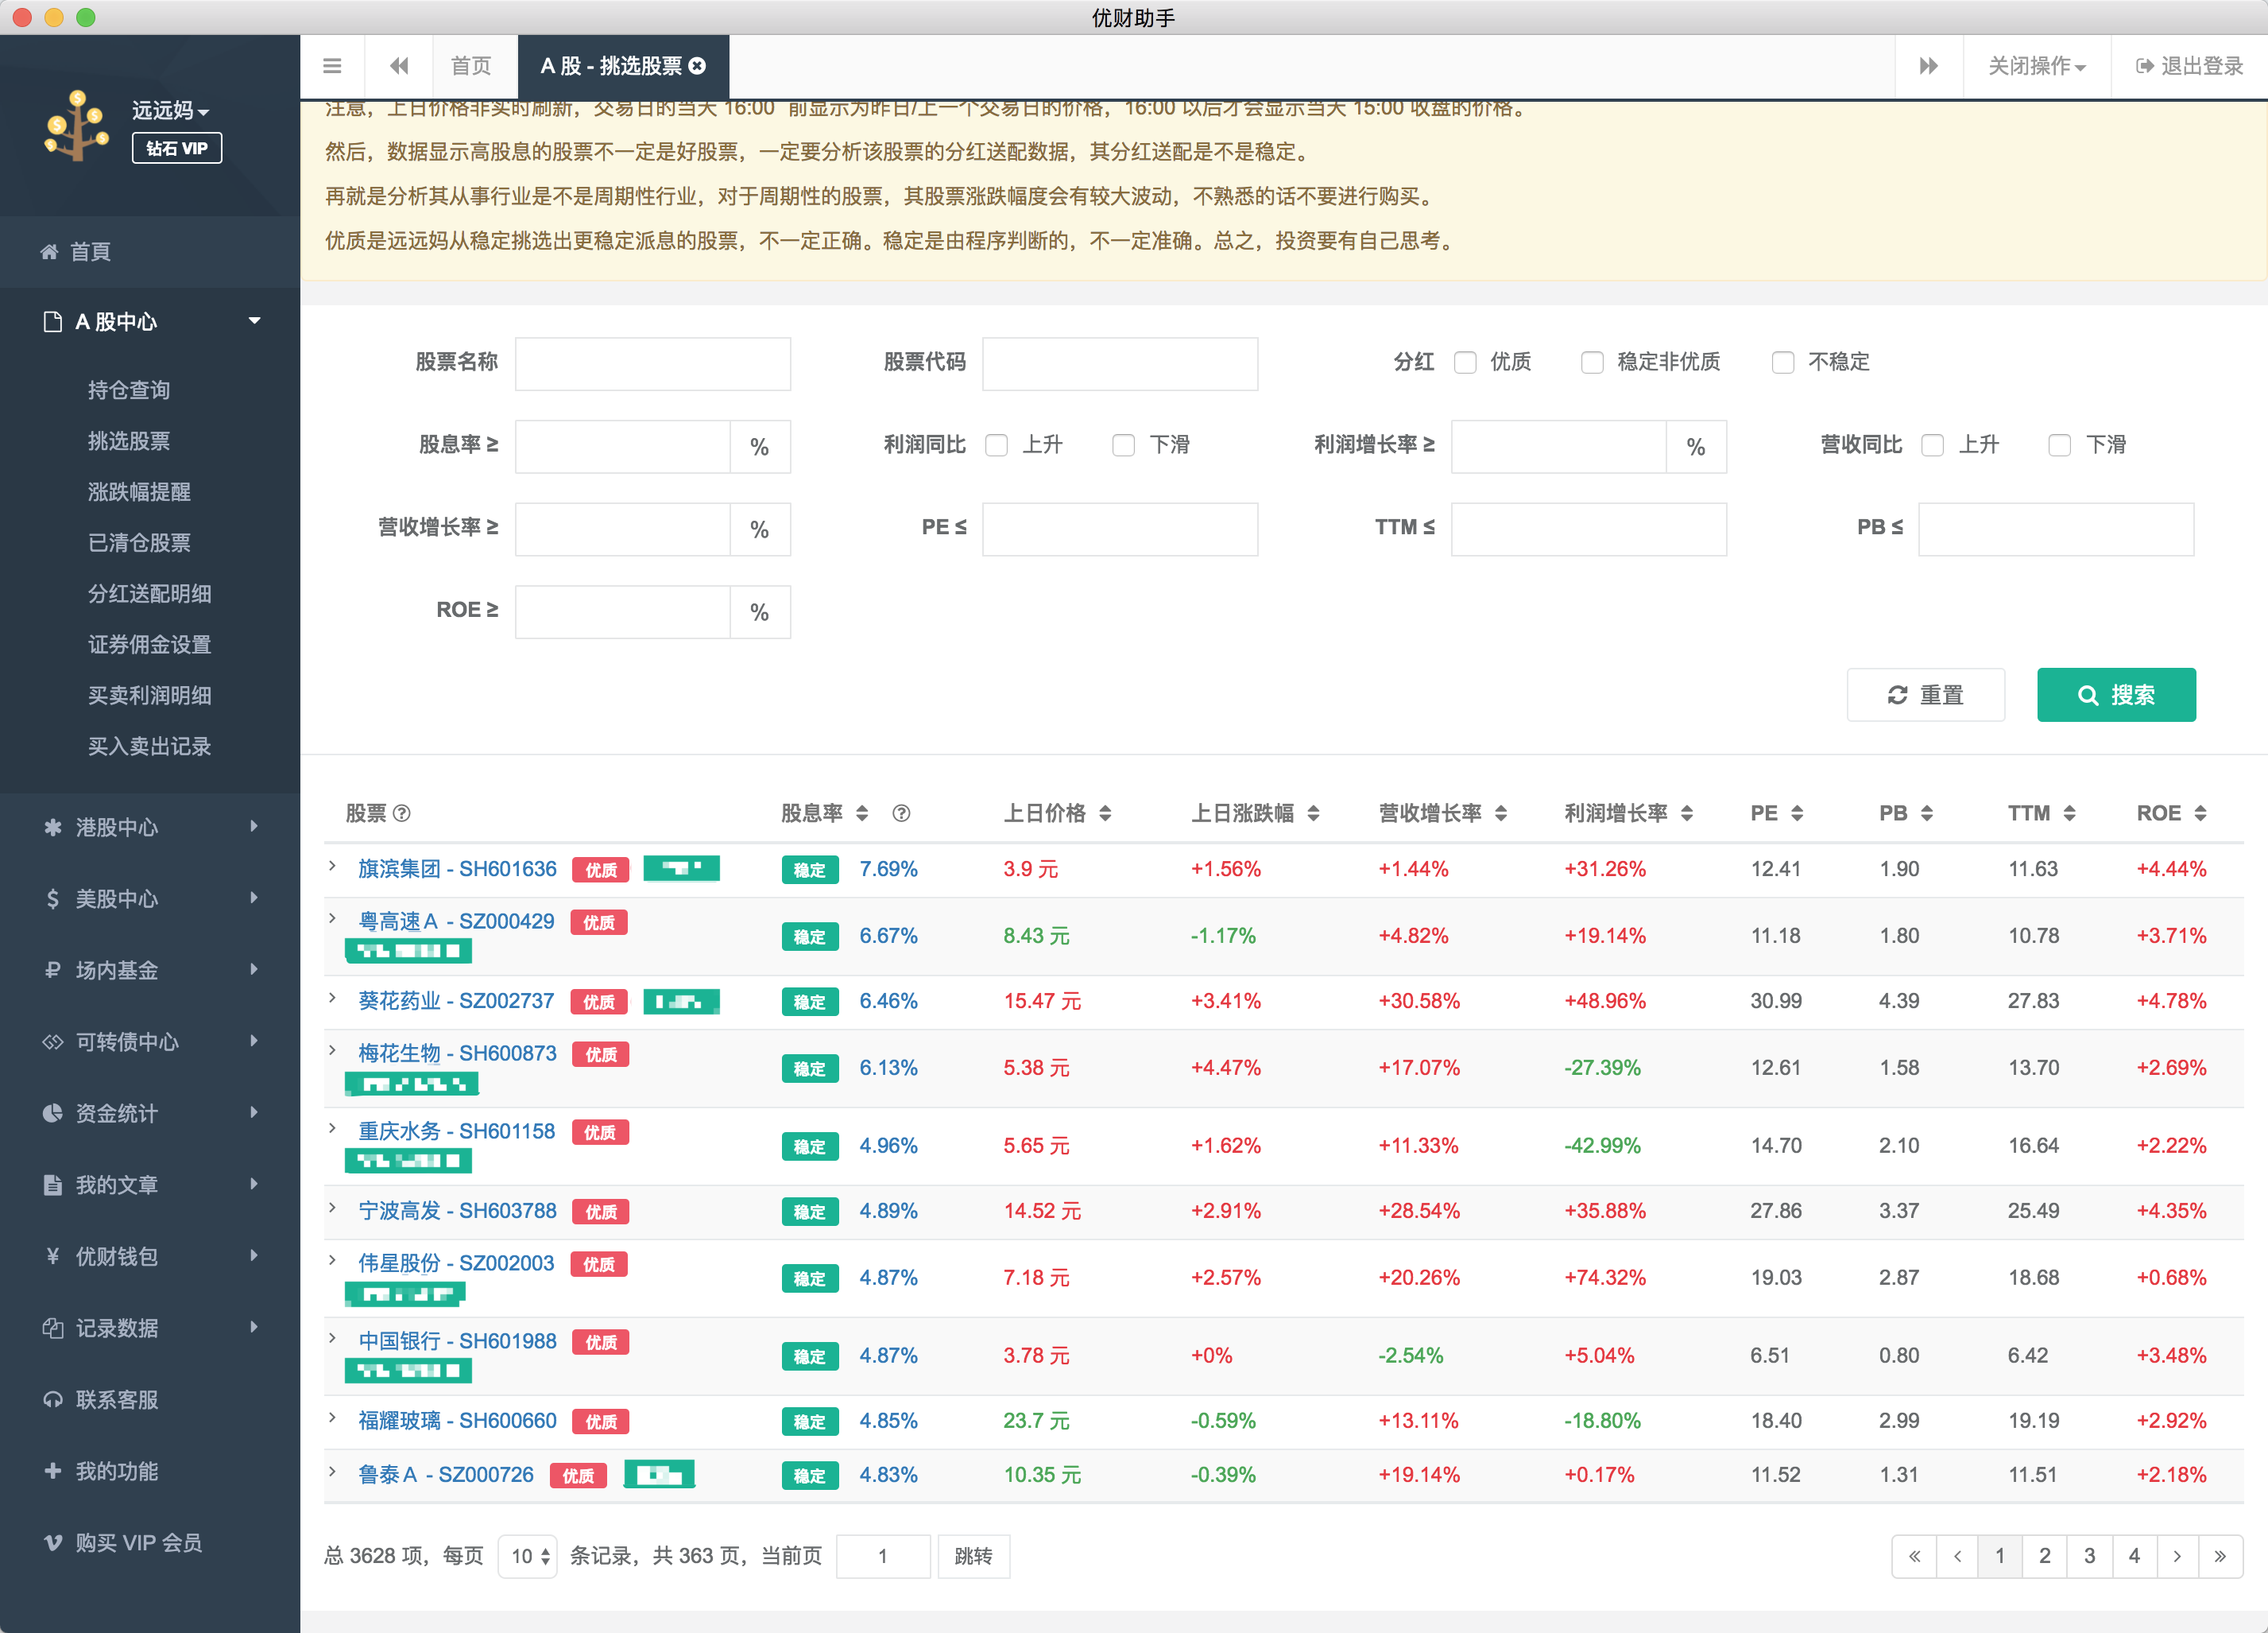Click the 钻石 VIP badge
2268x1633 pixels.
pyautogui.click(x=177, y=148)
